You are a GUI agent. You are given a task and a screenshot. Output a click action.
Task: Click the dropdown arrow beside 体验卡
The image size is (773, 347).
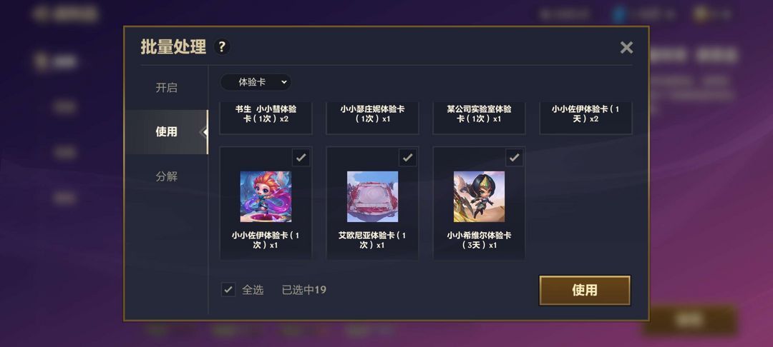283,83
